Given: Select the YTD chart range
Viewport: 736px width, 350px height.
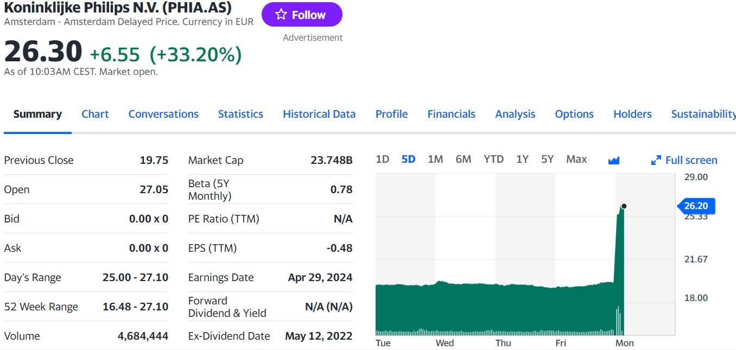Looking at the screenshot, I should tap(493, 159).
